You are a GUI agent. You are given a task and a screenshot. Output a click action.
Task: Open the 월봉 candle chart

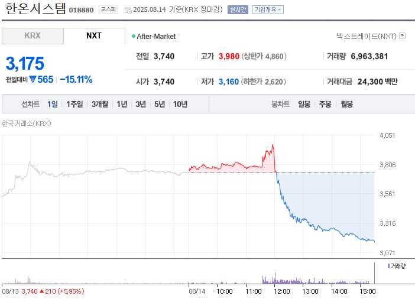(346, 104)
